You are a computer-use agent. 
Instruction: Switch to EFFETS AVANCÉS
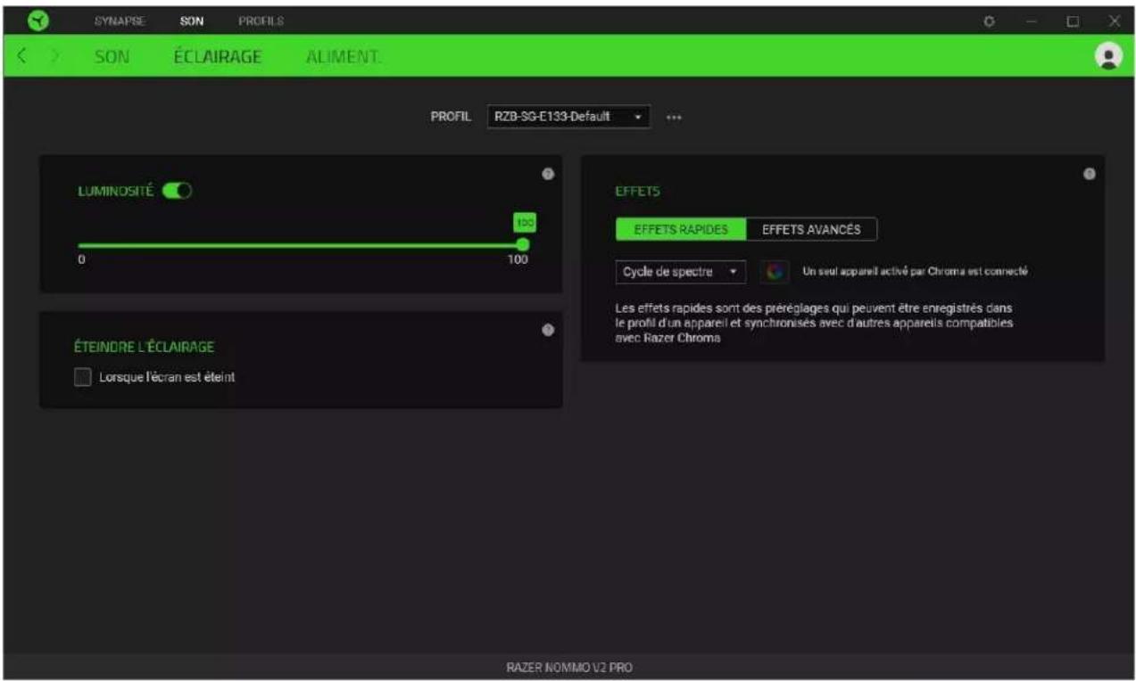(x=811, y=229)
